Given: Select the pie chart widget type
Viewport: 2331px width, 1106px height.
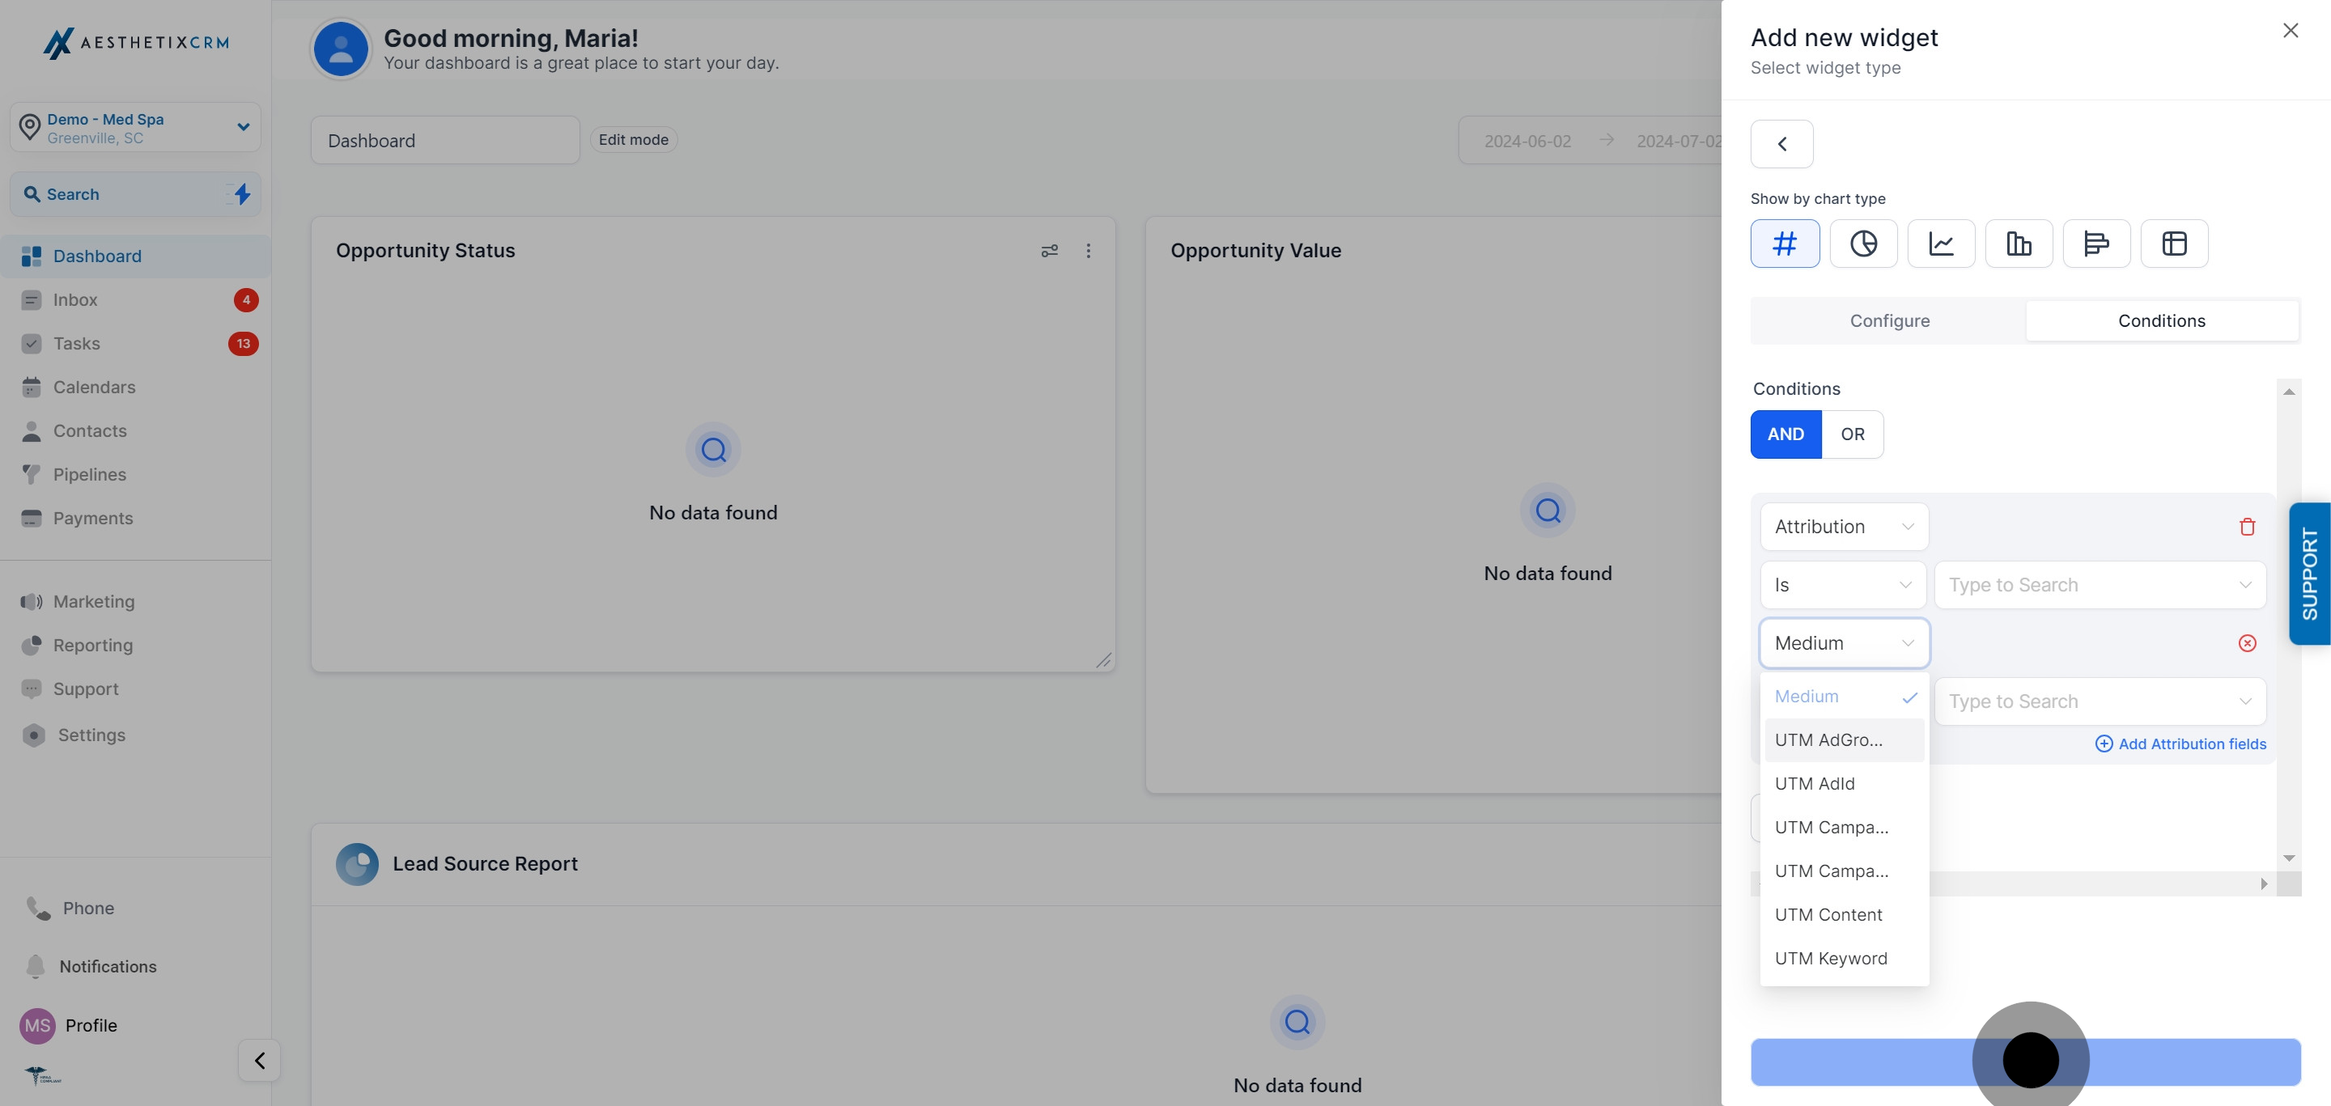Looking at the screenshot, I should pyautogui.click(x=1863, y=244).
